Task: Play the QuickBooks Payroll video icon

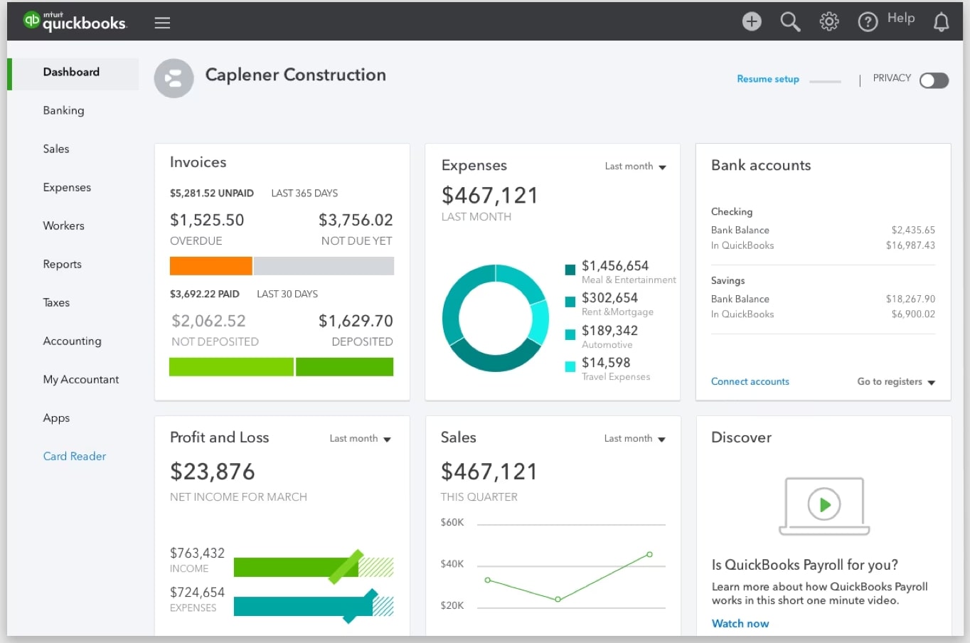Action: [824, 506]
